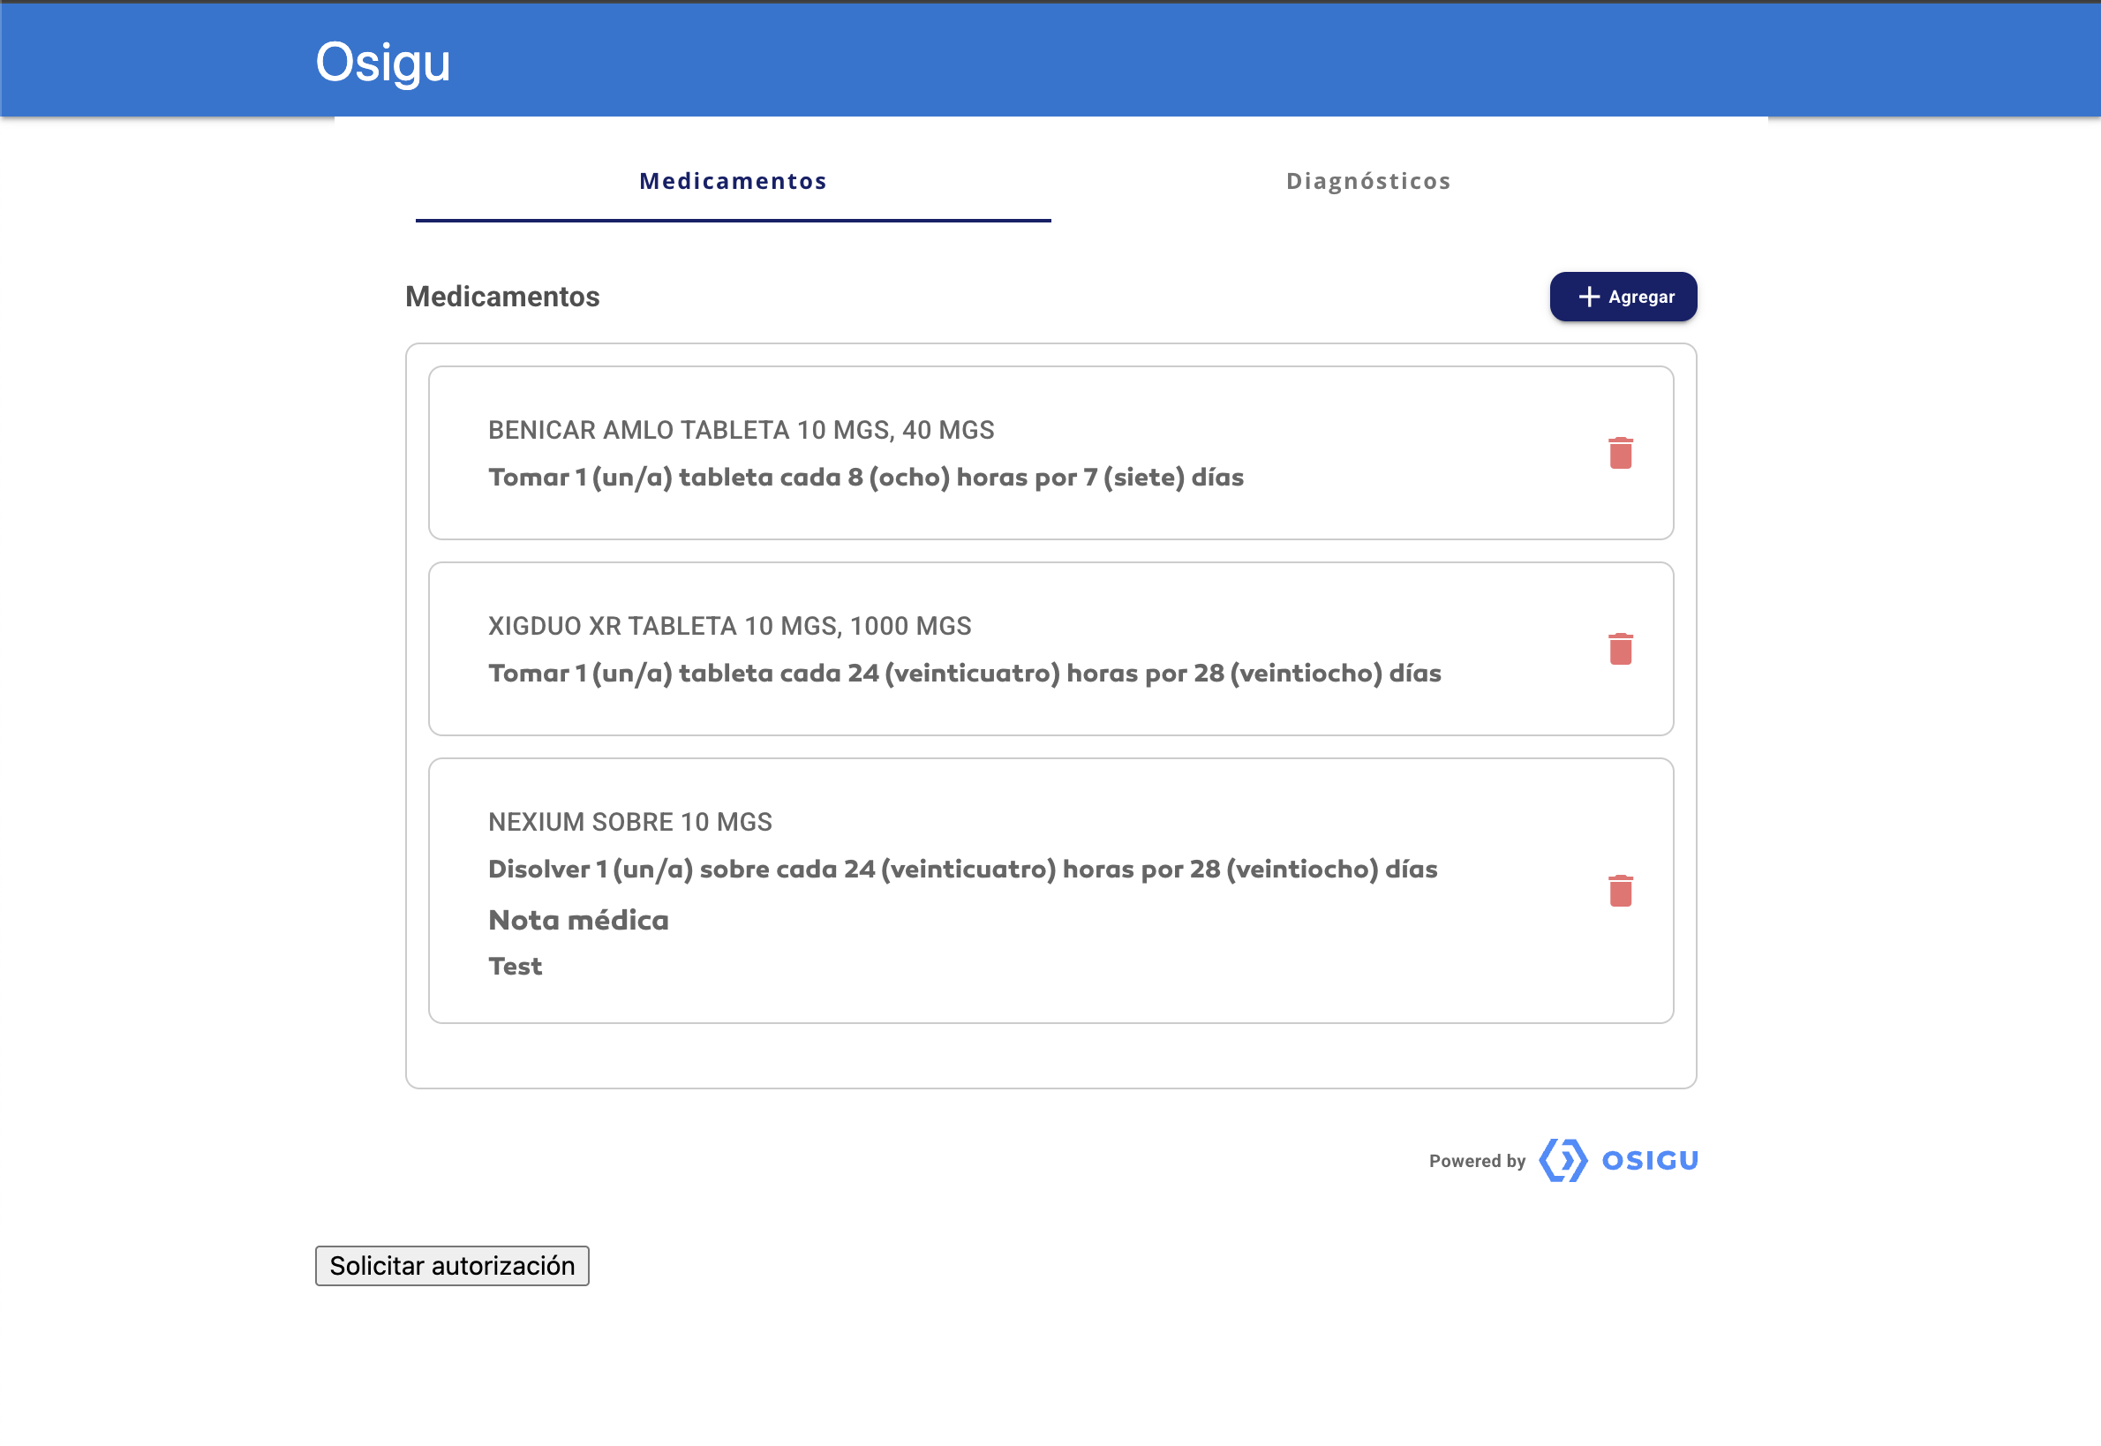Click the Nota médica label
2101x1446 pixels.
[578, 921]
